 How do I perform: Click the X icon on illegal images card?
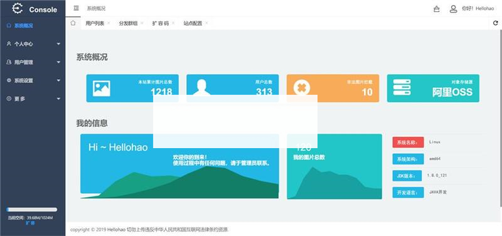[x=302, y=88]
